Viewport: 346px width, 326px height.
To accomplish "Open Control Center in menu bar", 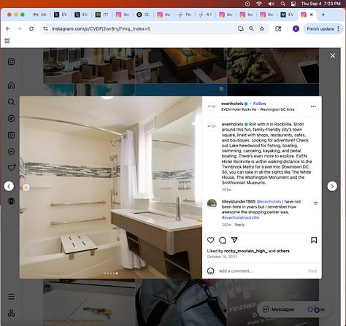I will (293, 4).
